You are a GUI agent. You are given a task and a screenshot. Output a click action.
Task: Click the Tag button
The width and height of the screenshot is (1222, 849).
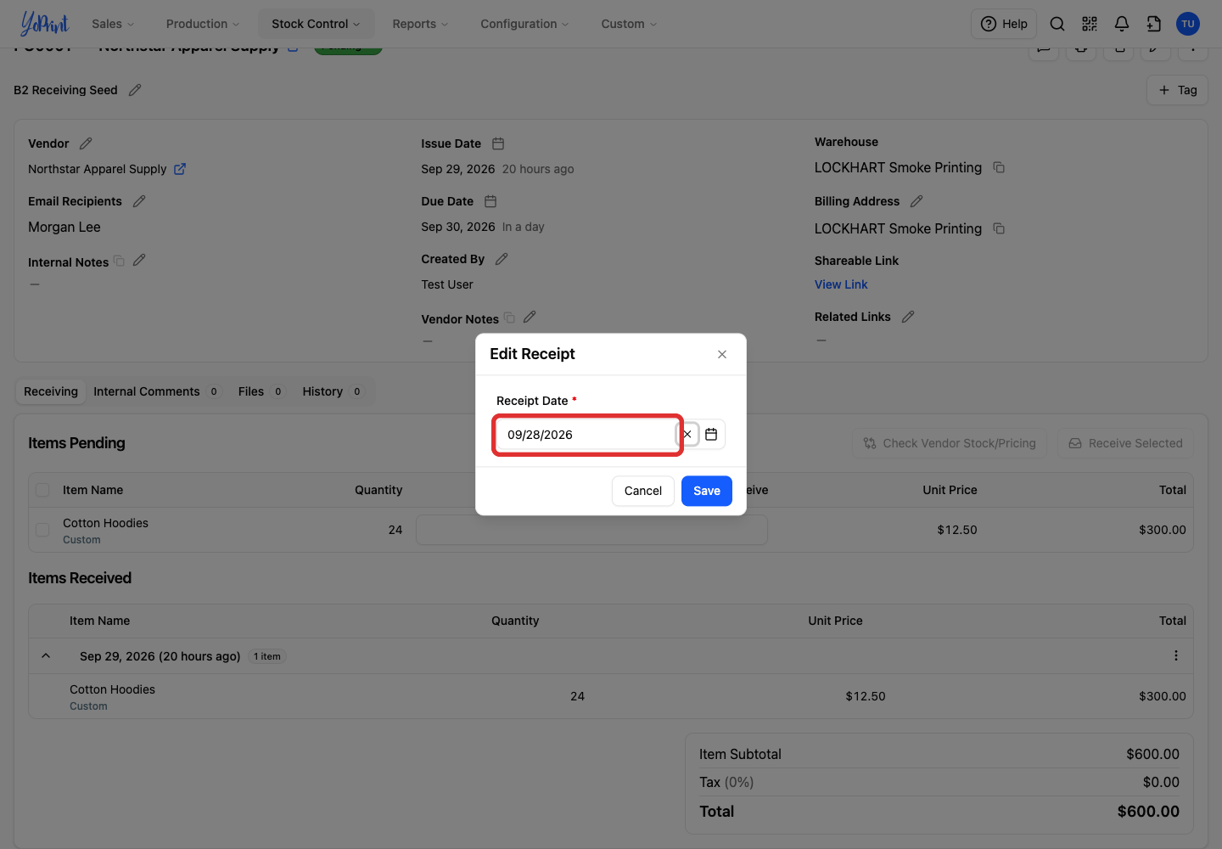[1177, 90]
